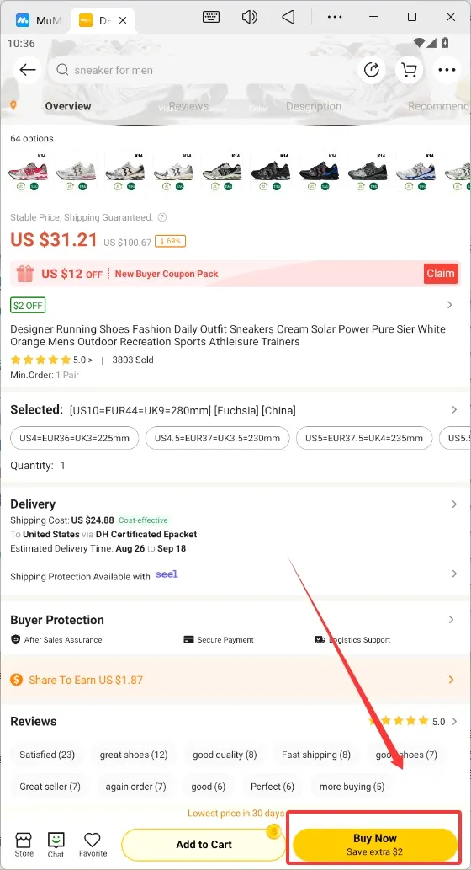Click the emulator volume speaker icon
Image resolution: width=471 pixels, height=870 pixels.
click(249, 17)
